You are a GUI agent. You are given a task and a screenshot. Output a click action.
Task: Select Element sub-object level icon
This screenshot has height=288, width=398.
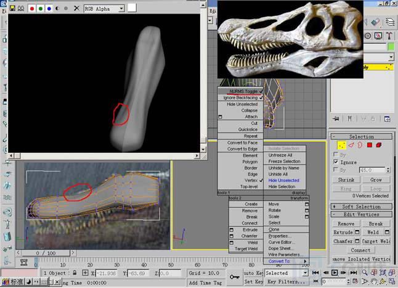coord(379,145)
